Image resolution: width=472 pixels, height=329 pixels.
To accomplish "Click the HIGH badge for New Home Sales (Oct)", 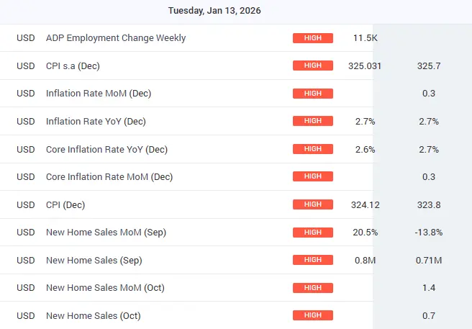I will coord(313,315).
